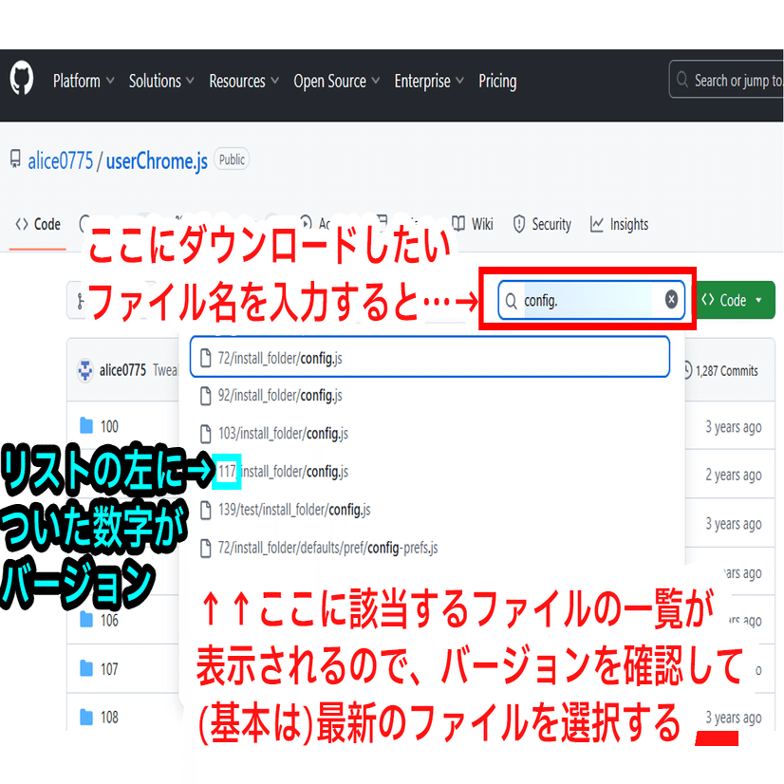
Task: Open the Wiki book icon
Action: point(460,224)
